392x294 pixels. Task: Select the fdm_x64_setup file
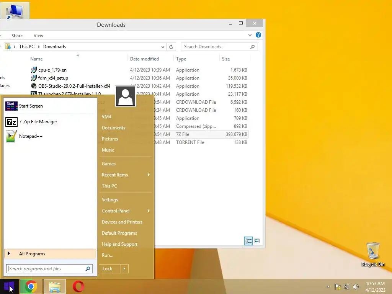coord(53,78)
